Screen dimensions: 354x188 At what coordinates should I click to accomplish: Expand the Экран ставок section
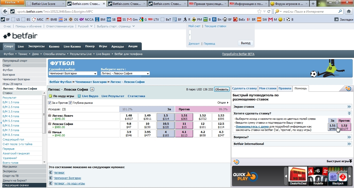pos(292,107)
